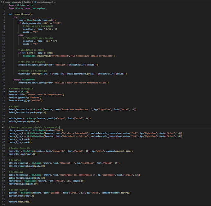Viewport: 211px width, 206px height.
Task: Click '(temp * 9/5) + 32' expression
Action: [47, 29]
